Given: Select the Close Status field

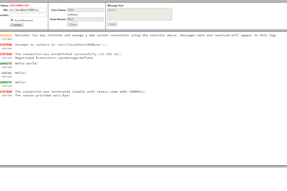Looking at the screenshot, I should click(x=85, y=10).
